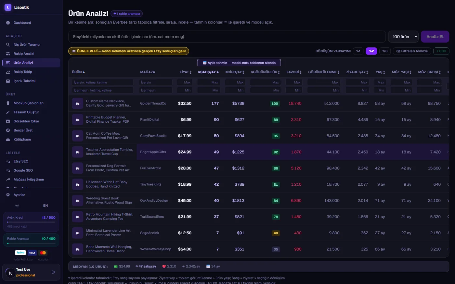Image resolution: width=455 pixels, height=284 pixels.
Task: Sort table by ÜRÜN column
Action: point(78,72)
